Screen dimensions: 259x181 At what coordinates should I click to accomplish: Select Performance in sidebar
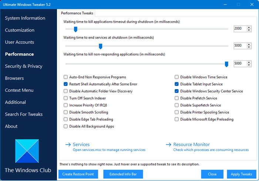[19, 54]
